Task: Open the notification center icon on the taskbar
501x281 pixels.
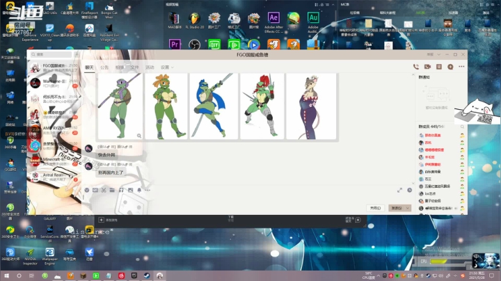Action: point(491,275)
